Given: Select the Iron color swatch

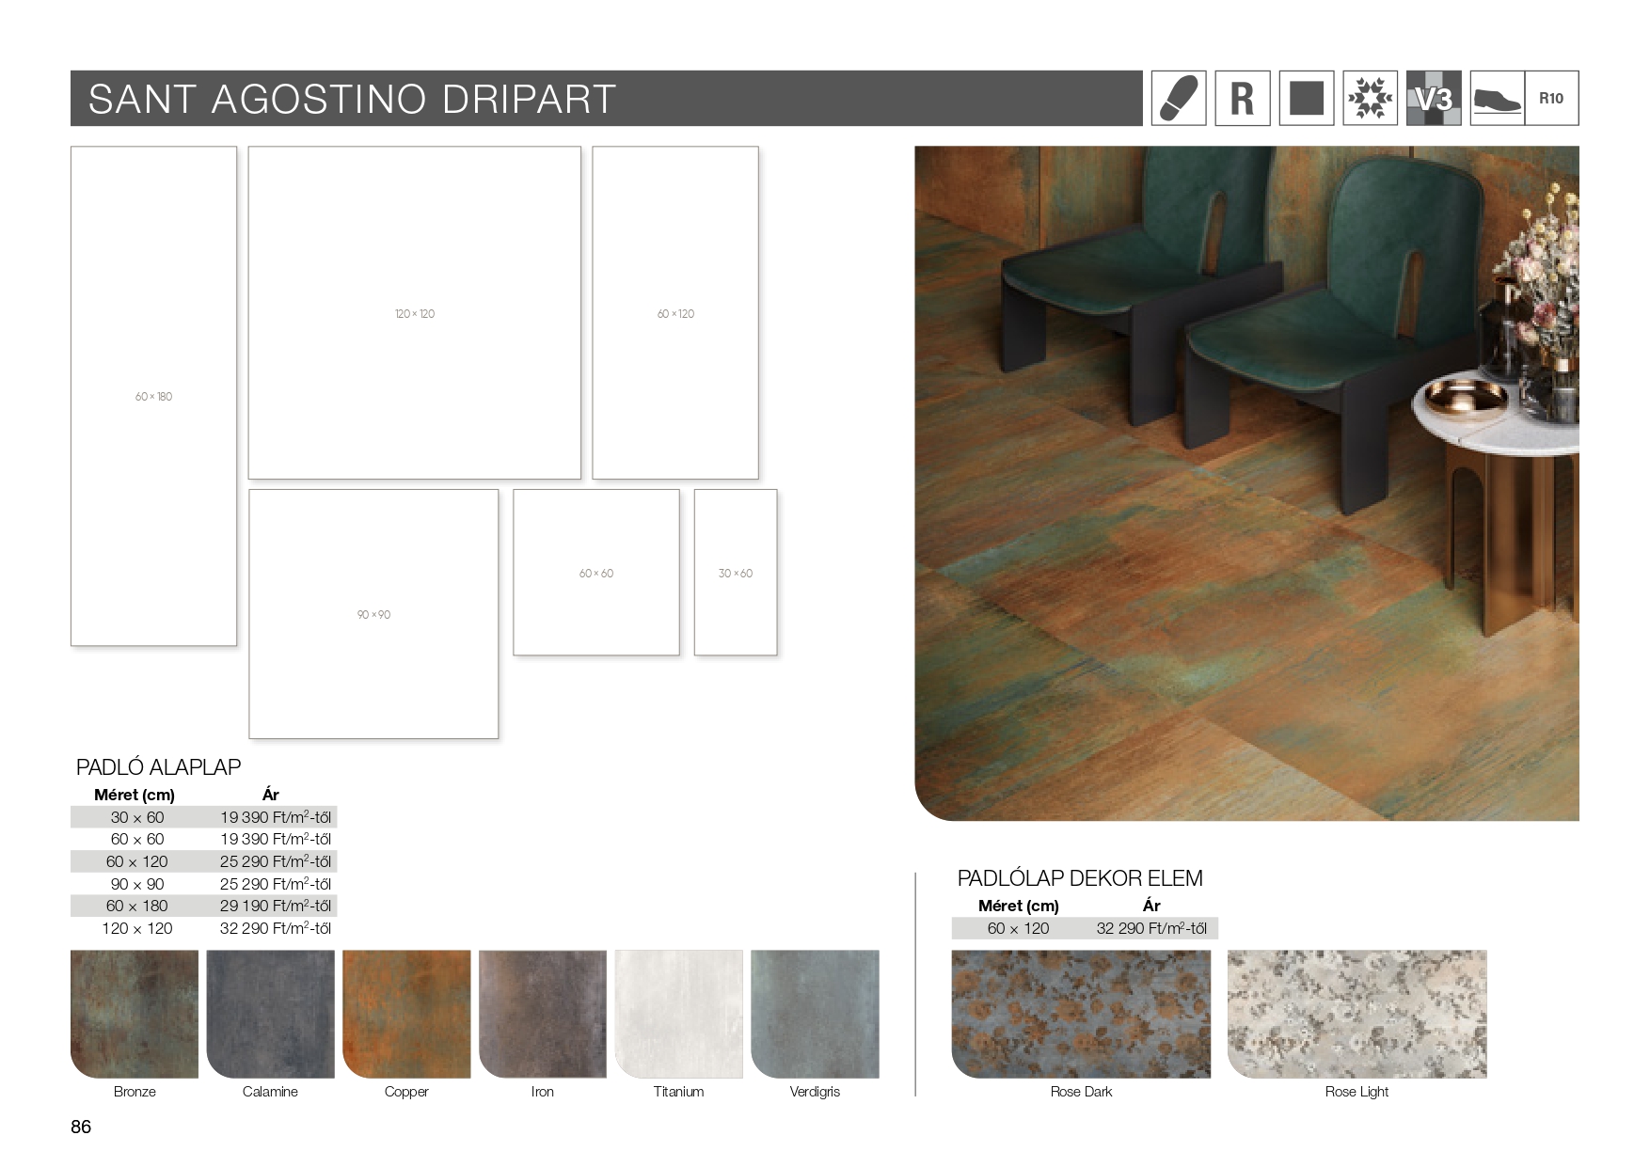Looking at the screenshot, I should (543, 1014).
